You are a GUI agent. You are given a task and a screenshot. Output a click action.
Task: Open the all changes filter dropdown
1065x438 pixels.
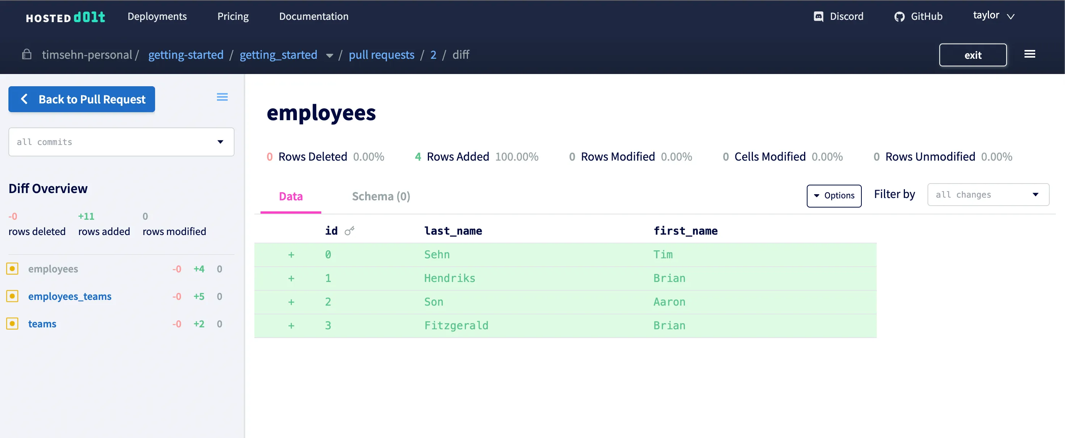(988, 195)
